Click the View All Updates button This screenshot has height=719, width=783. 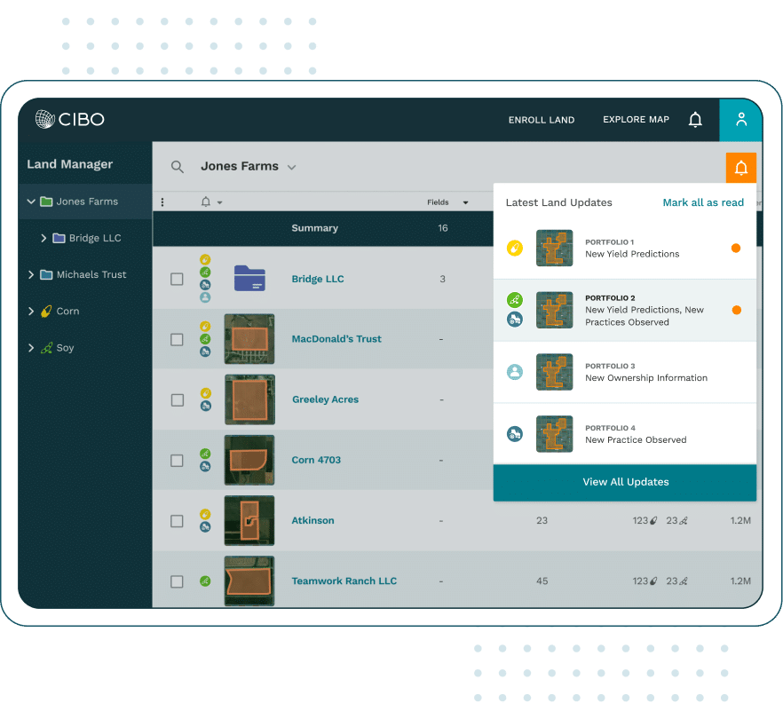[625, 482]
